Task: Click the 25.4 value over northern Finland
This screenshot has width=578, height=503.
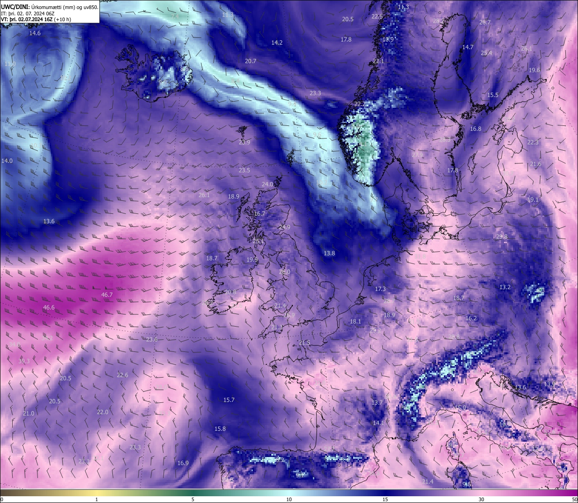Action: 486,53
